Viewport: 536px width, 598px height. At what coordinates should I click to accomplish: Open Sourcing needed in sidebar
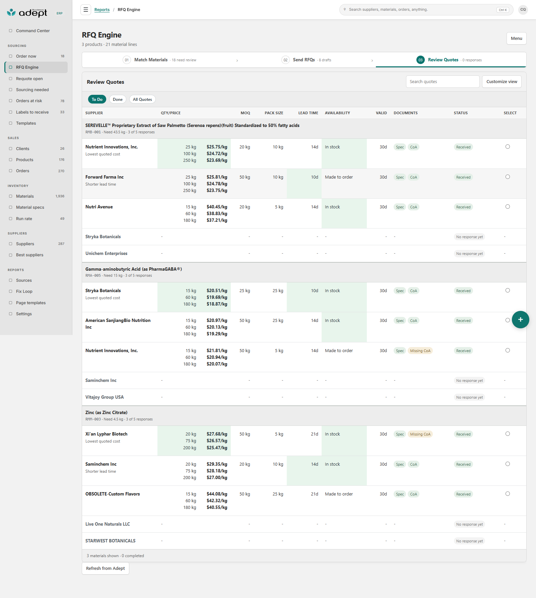click(x=36, y=90)
